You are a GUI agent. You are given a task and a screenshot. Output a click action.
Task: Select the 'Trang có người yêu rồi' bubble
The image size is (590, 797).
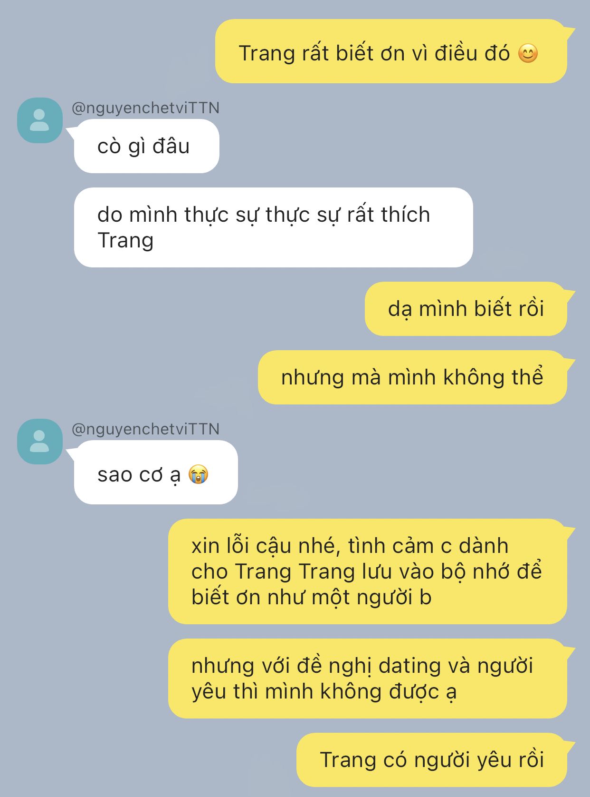(x=432, y=760)
